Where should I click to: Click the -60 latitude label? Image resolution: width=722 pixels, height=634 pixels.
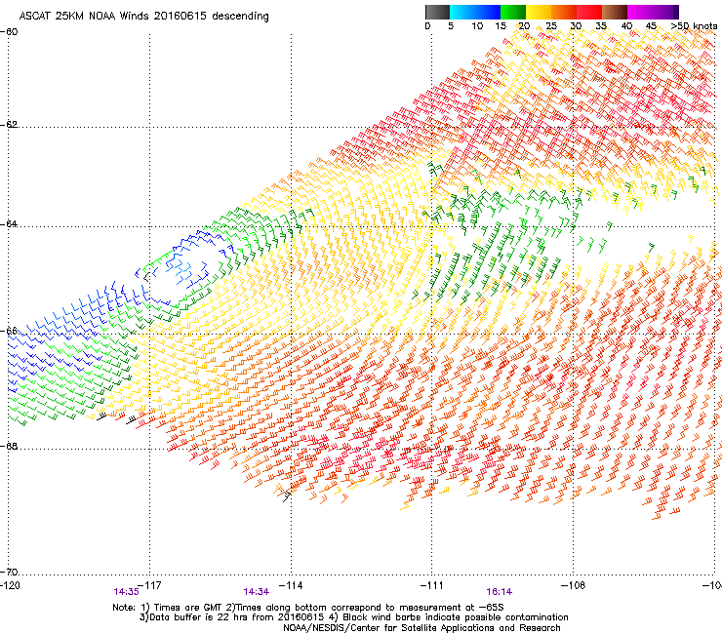[9, 31]
